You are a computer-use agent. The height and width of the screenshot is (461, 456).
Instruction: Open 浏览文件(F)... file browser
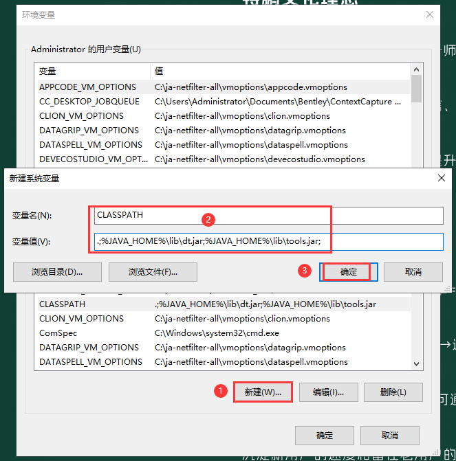[x=153, y=271]
